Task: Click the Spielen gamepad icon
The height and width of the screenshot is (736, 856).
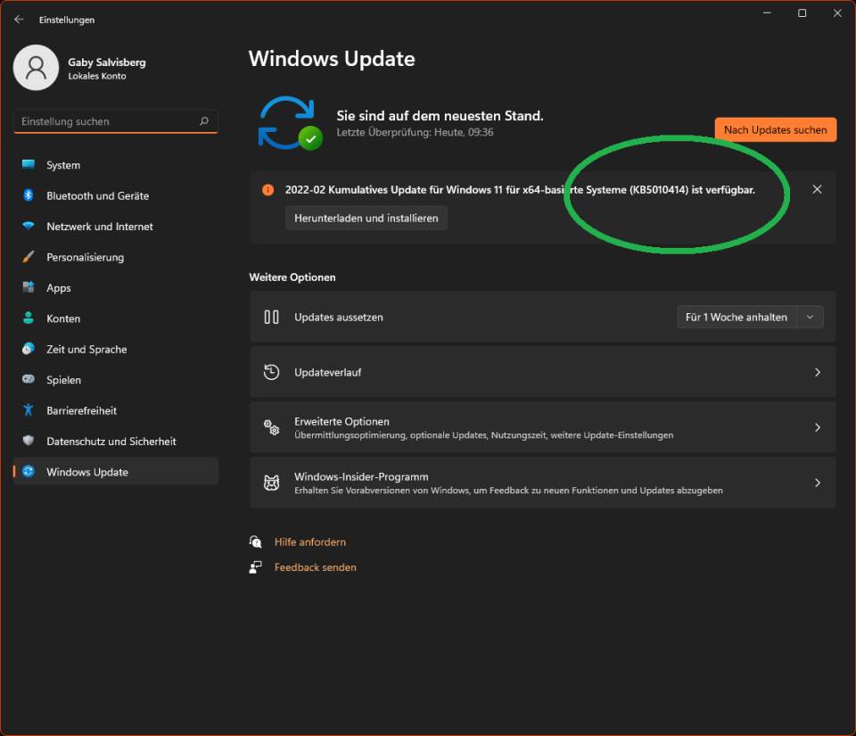Action: [29, 379]
